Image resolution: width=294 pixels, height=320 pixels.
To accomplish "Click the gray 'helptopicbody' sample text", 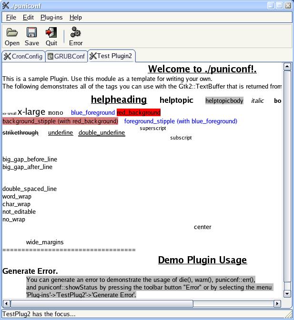I will 224,100.
